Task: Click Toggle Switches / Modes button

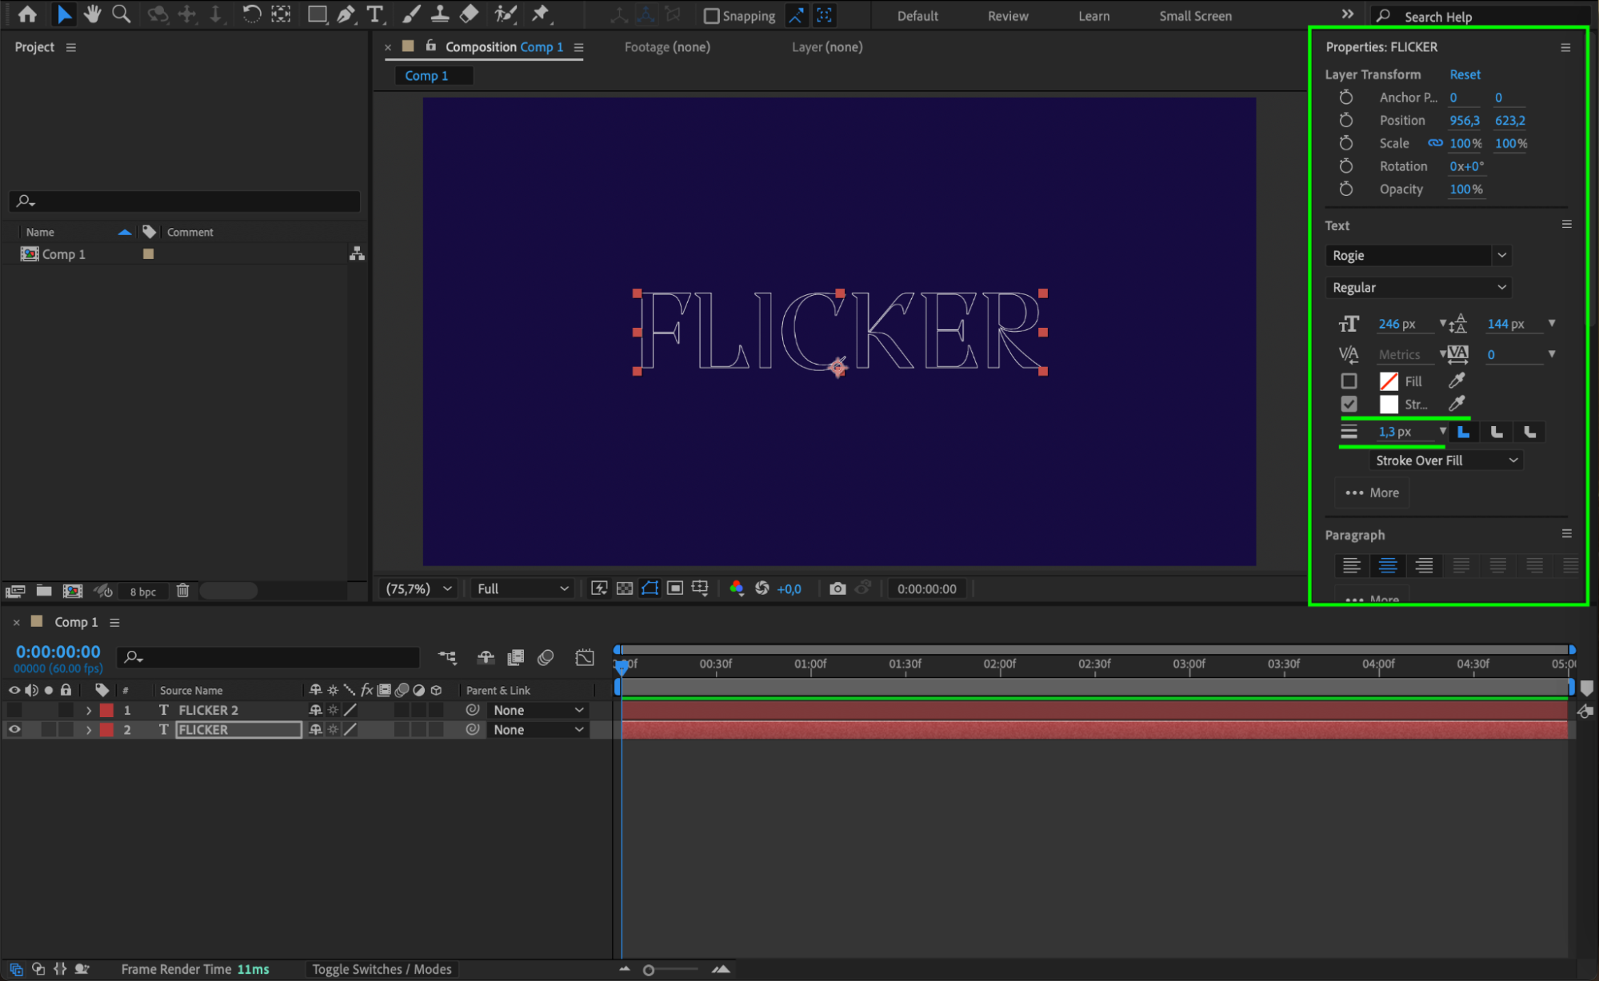Action: click(382, 969)
